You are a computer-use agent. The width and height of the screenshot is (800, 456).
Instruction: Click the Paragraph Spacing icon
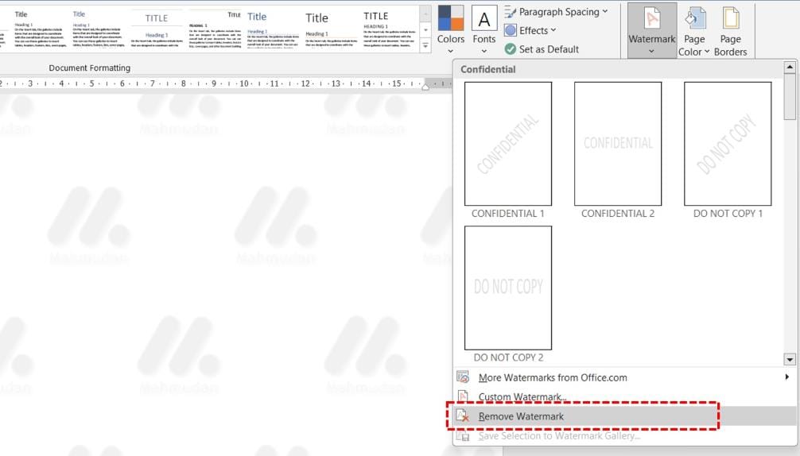pos(511,12)
